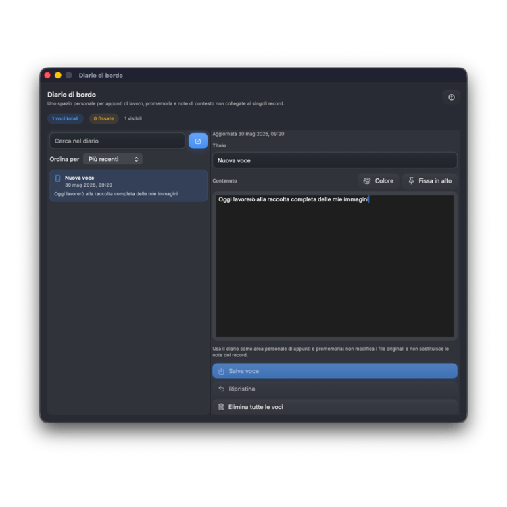Click inside the Contenuto text area
The width and height of the screenshot is (507, 507).
[335, 266]
